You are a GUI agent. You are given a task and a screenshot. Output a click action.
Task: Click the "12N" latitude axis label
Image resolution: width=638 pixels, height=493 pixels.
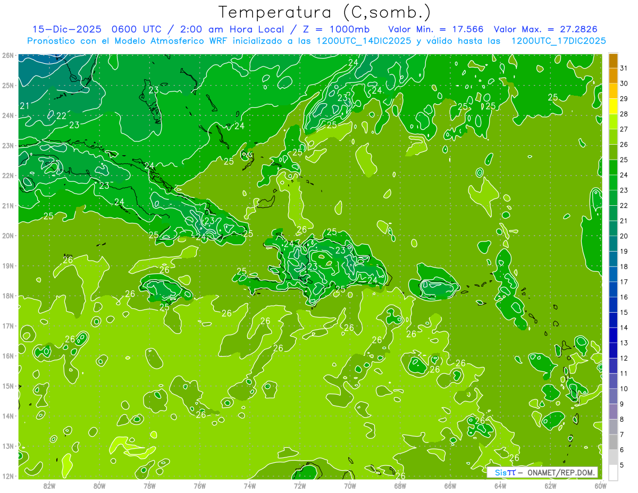click(x=8, y=476)
